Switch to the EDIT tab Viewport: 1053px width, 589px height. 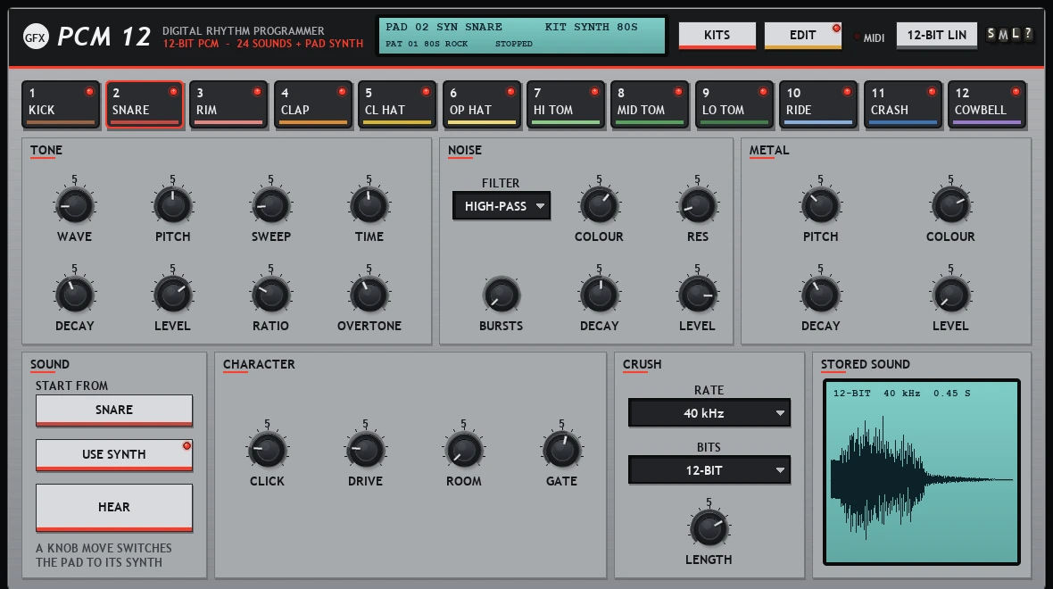click(802, 36)
